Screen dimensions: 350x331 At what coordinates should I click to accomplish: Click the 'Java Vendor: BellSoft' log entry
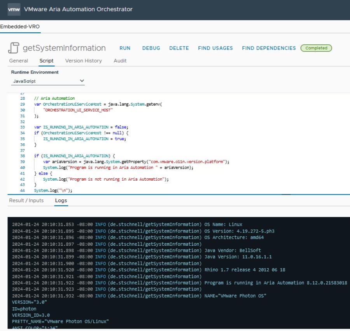coord(136,250)
